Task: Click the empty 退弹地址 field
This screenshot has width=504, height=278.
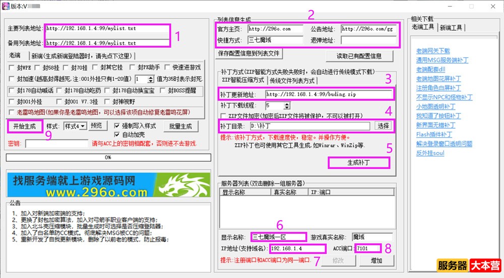Action: (x=369, y=40)
